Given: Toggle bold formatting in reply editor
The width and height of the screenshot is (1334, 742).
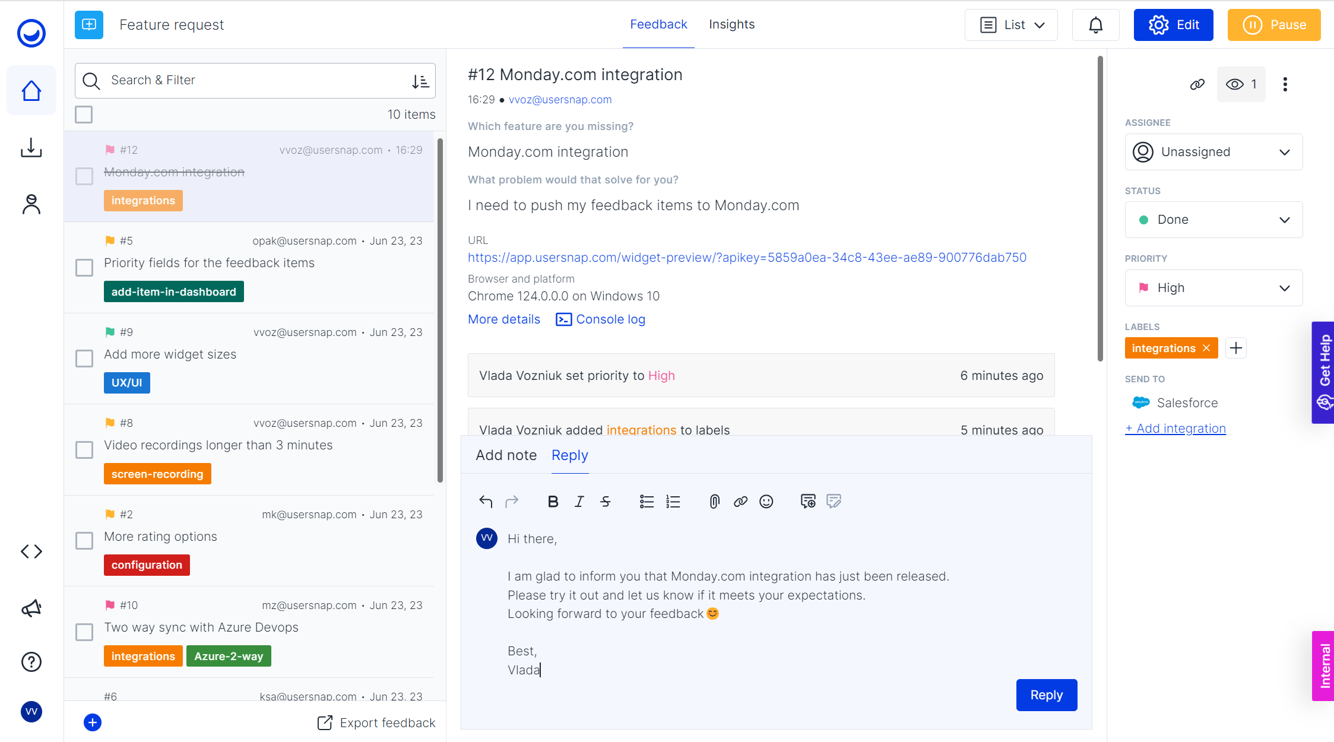Looking at the screenshot, I should tap(553, 502).
